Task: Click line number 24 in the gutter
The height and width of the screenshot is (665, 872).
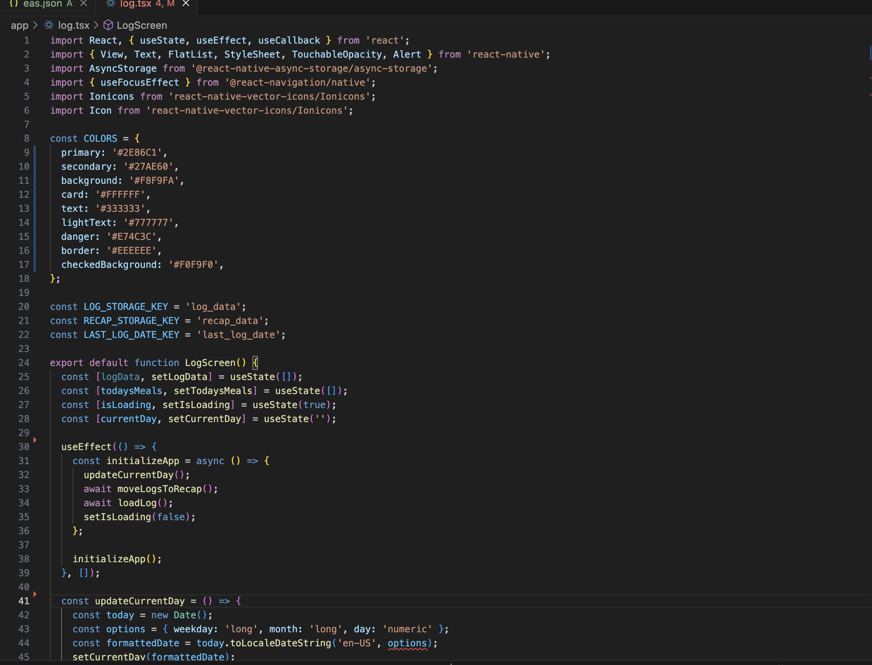Action: pyautogui.click(x=24, y=362)
